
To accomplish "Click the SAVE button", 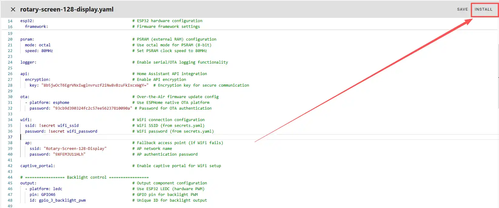I will (x=462, y=9).
